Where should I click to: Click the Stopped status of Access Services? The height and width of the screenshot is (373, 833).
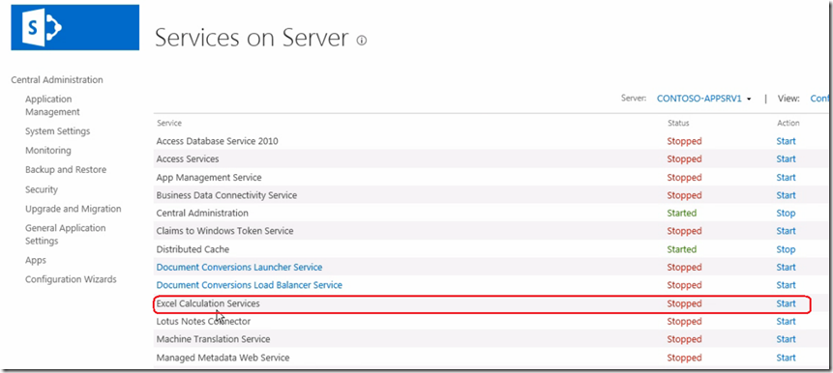tap(684, 159)
